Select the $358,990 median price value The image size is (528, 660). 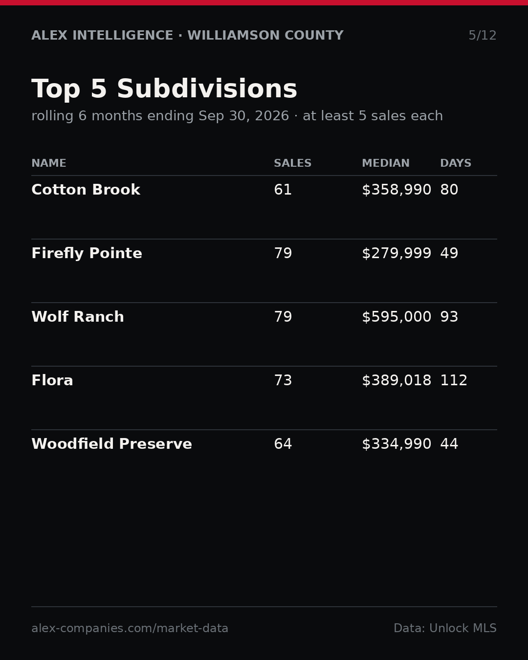coord(396,190)
